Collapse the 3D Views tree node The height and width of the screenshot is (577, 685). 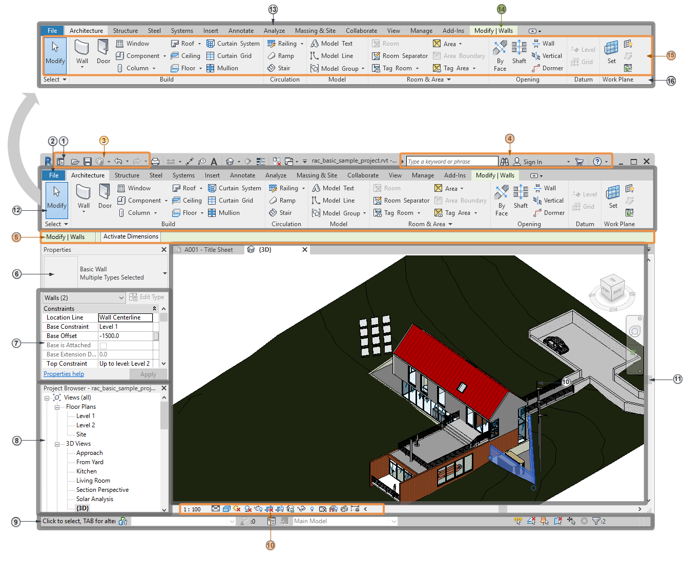(57, 444)
